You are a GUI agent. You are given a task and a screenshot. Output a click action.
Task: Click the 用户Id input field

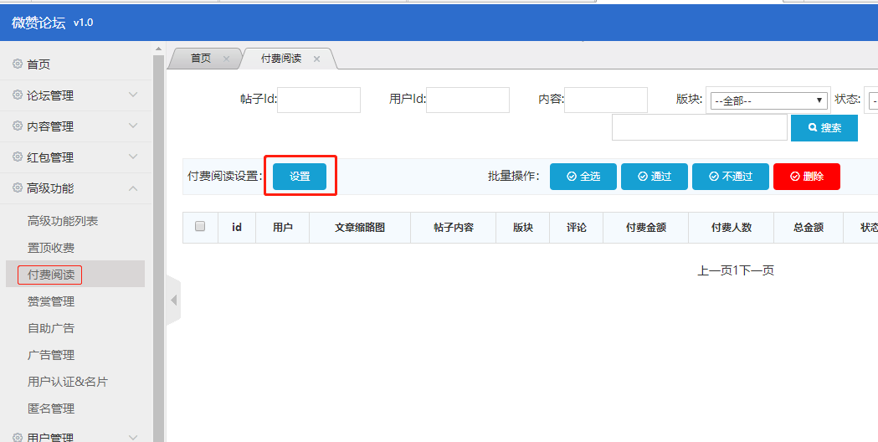(x=468, y=100)
